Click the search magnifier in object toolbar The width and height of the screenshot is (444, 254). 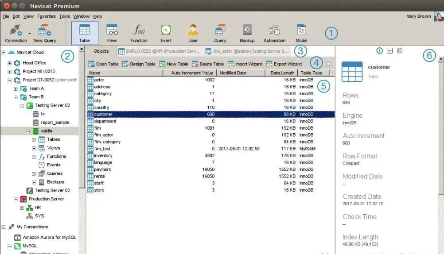coord(327,64)
